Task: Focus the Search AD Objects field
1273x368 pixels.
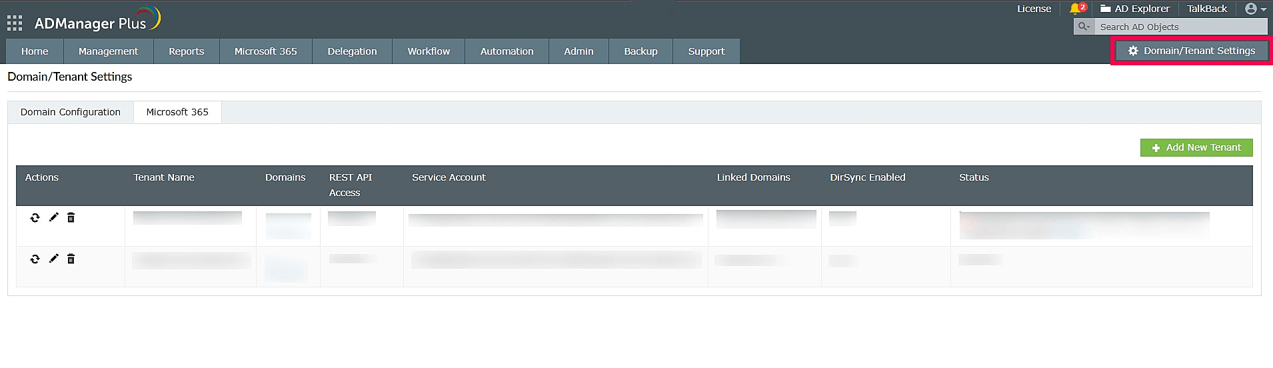Action: point(1180,27)
